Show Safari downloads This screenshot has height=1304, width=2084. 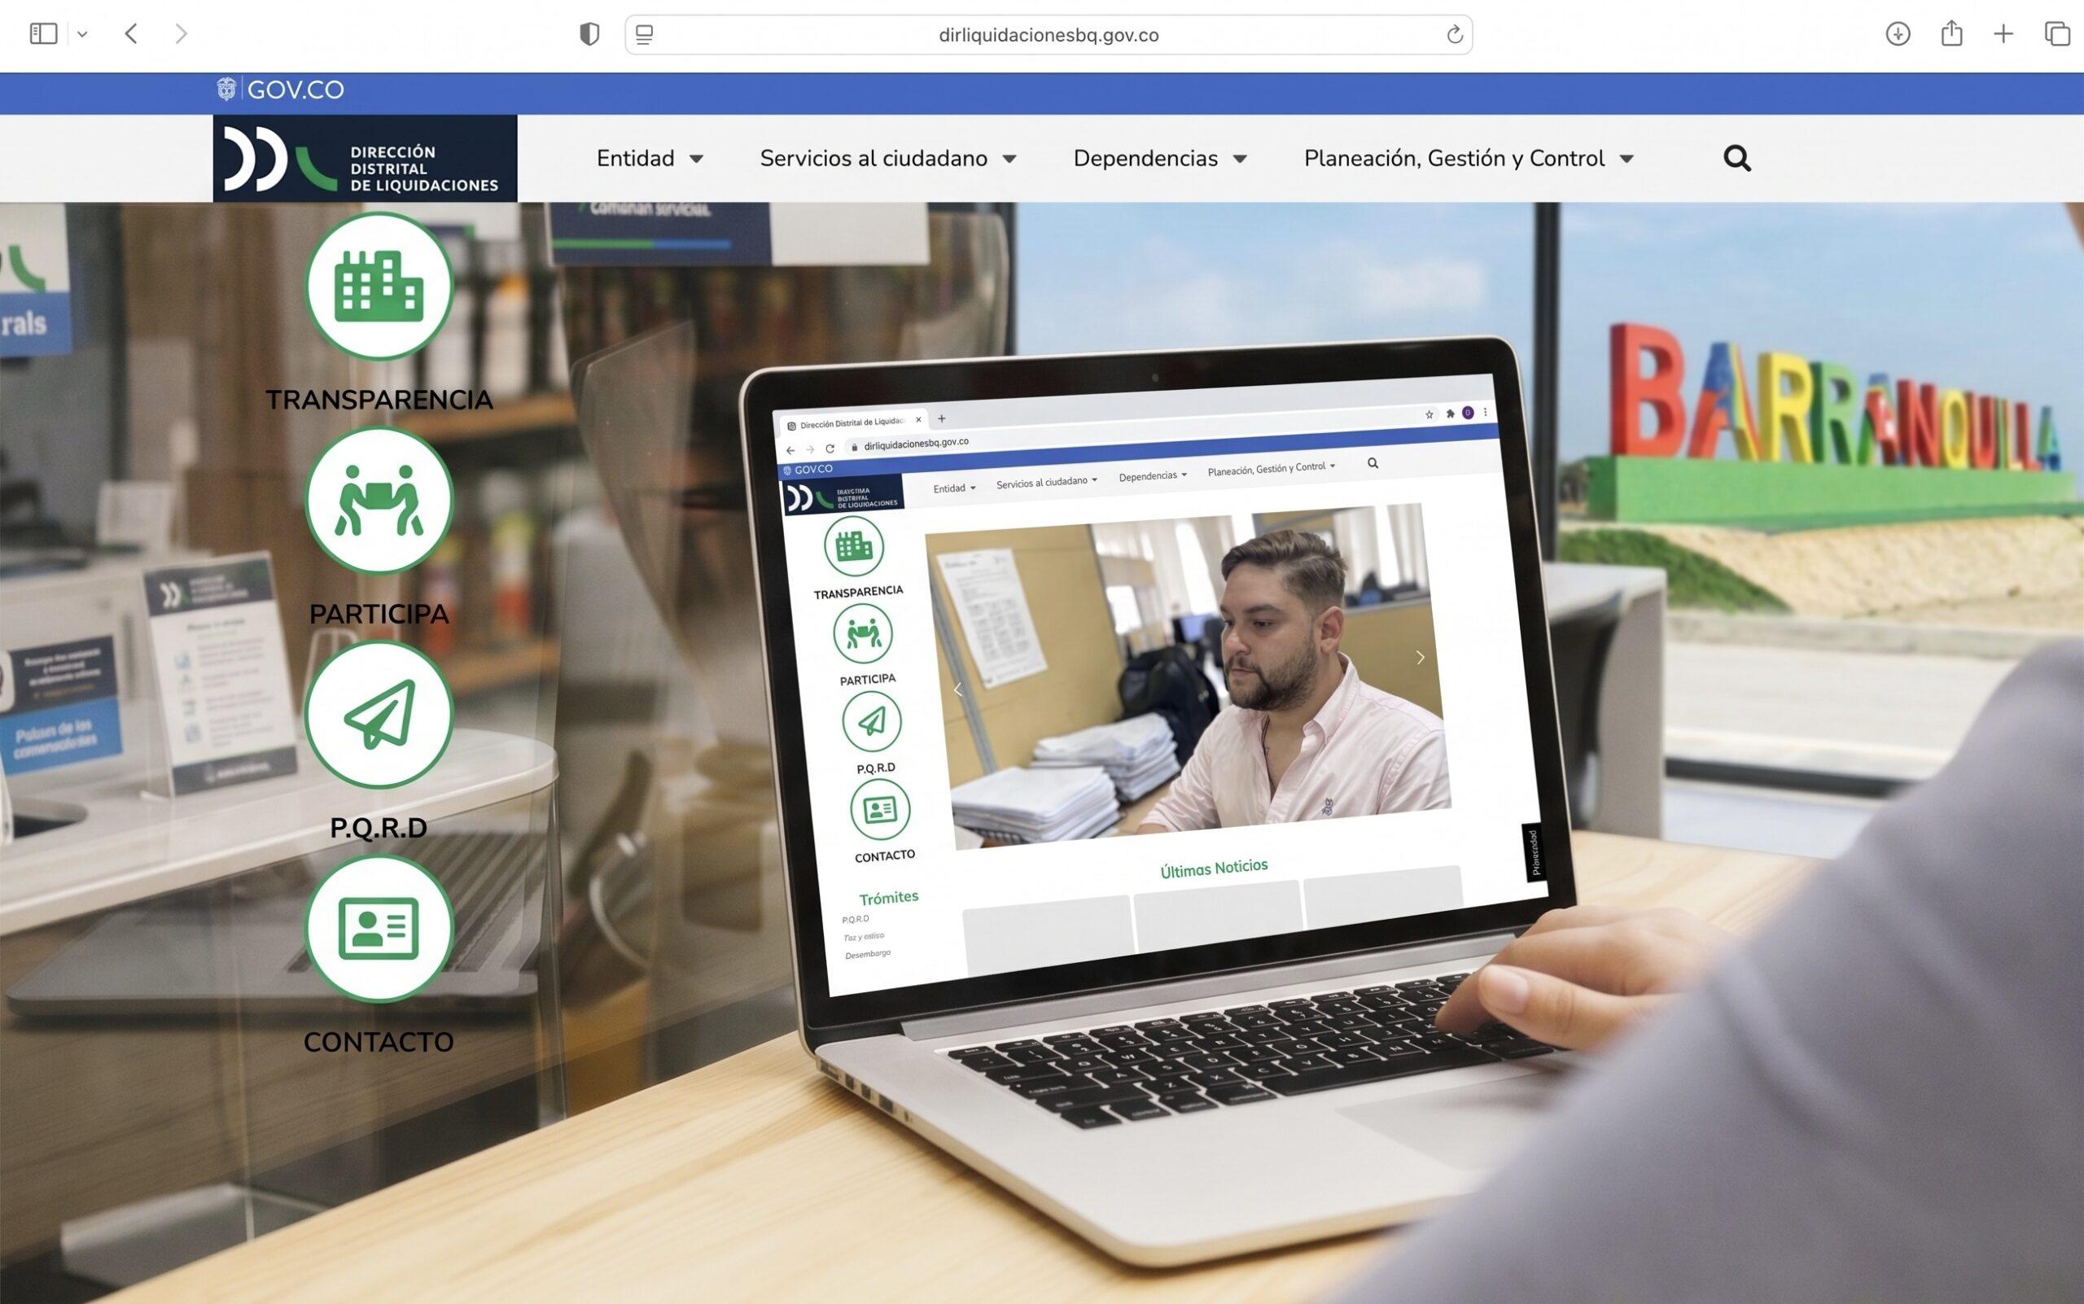(x=1898, y=33)
